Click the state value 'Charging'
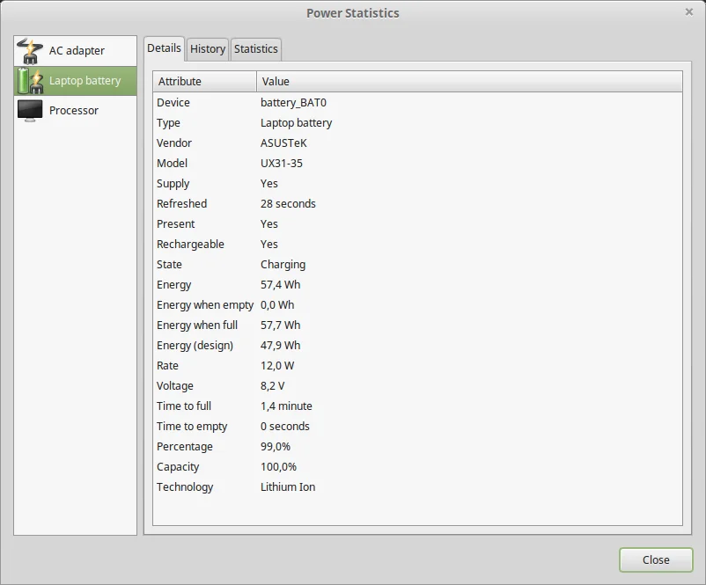Image resolution: width=706 pixels, height=585 pixels. click(x=283, y=265)
